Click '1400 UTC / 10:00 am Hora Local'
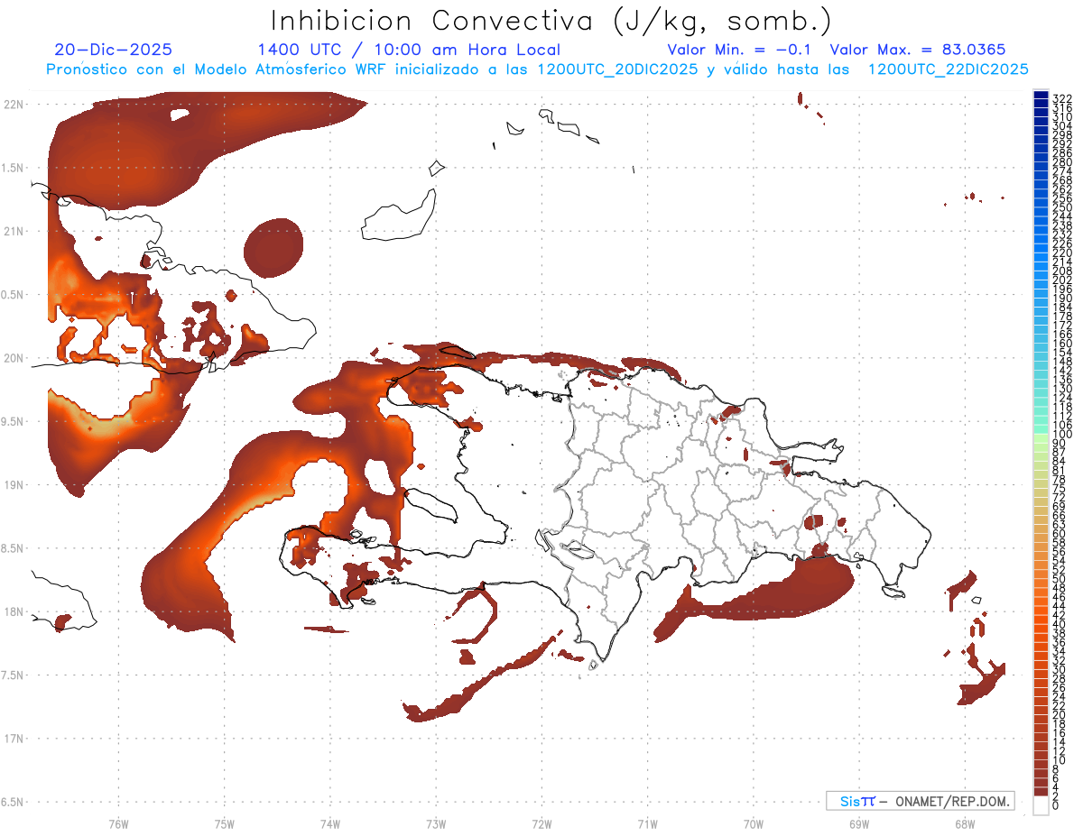 coord(409,50)
